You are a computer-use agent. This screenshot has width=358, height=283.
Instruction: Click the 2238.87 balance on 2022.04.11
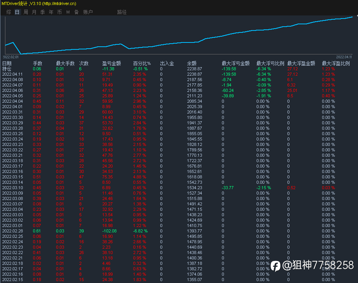195,75
